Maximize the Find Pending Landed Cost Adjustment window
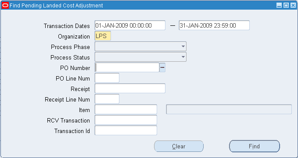298x158 pixels. [286, 6]
